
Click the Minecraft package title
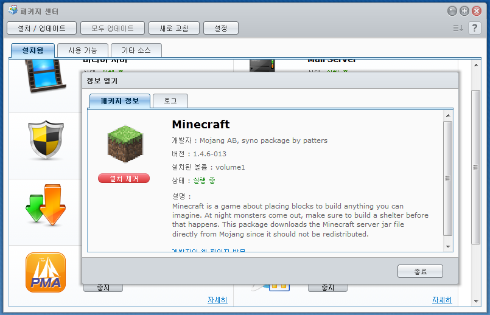click(x=201, y=124)
